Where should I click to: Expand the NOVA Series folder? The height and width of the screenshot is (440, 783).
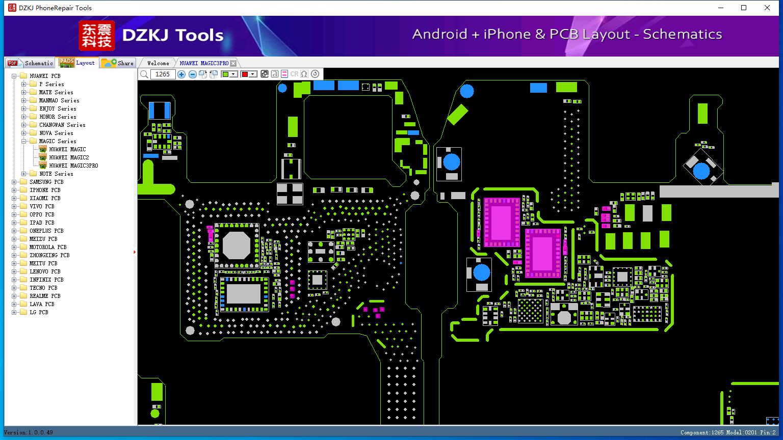[23, 133]
